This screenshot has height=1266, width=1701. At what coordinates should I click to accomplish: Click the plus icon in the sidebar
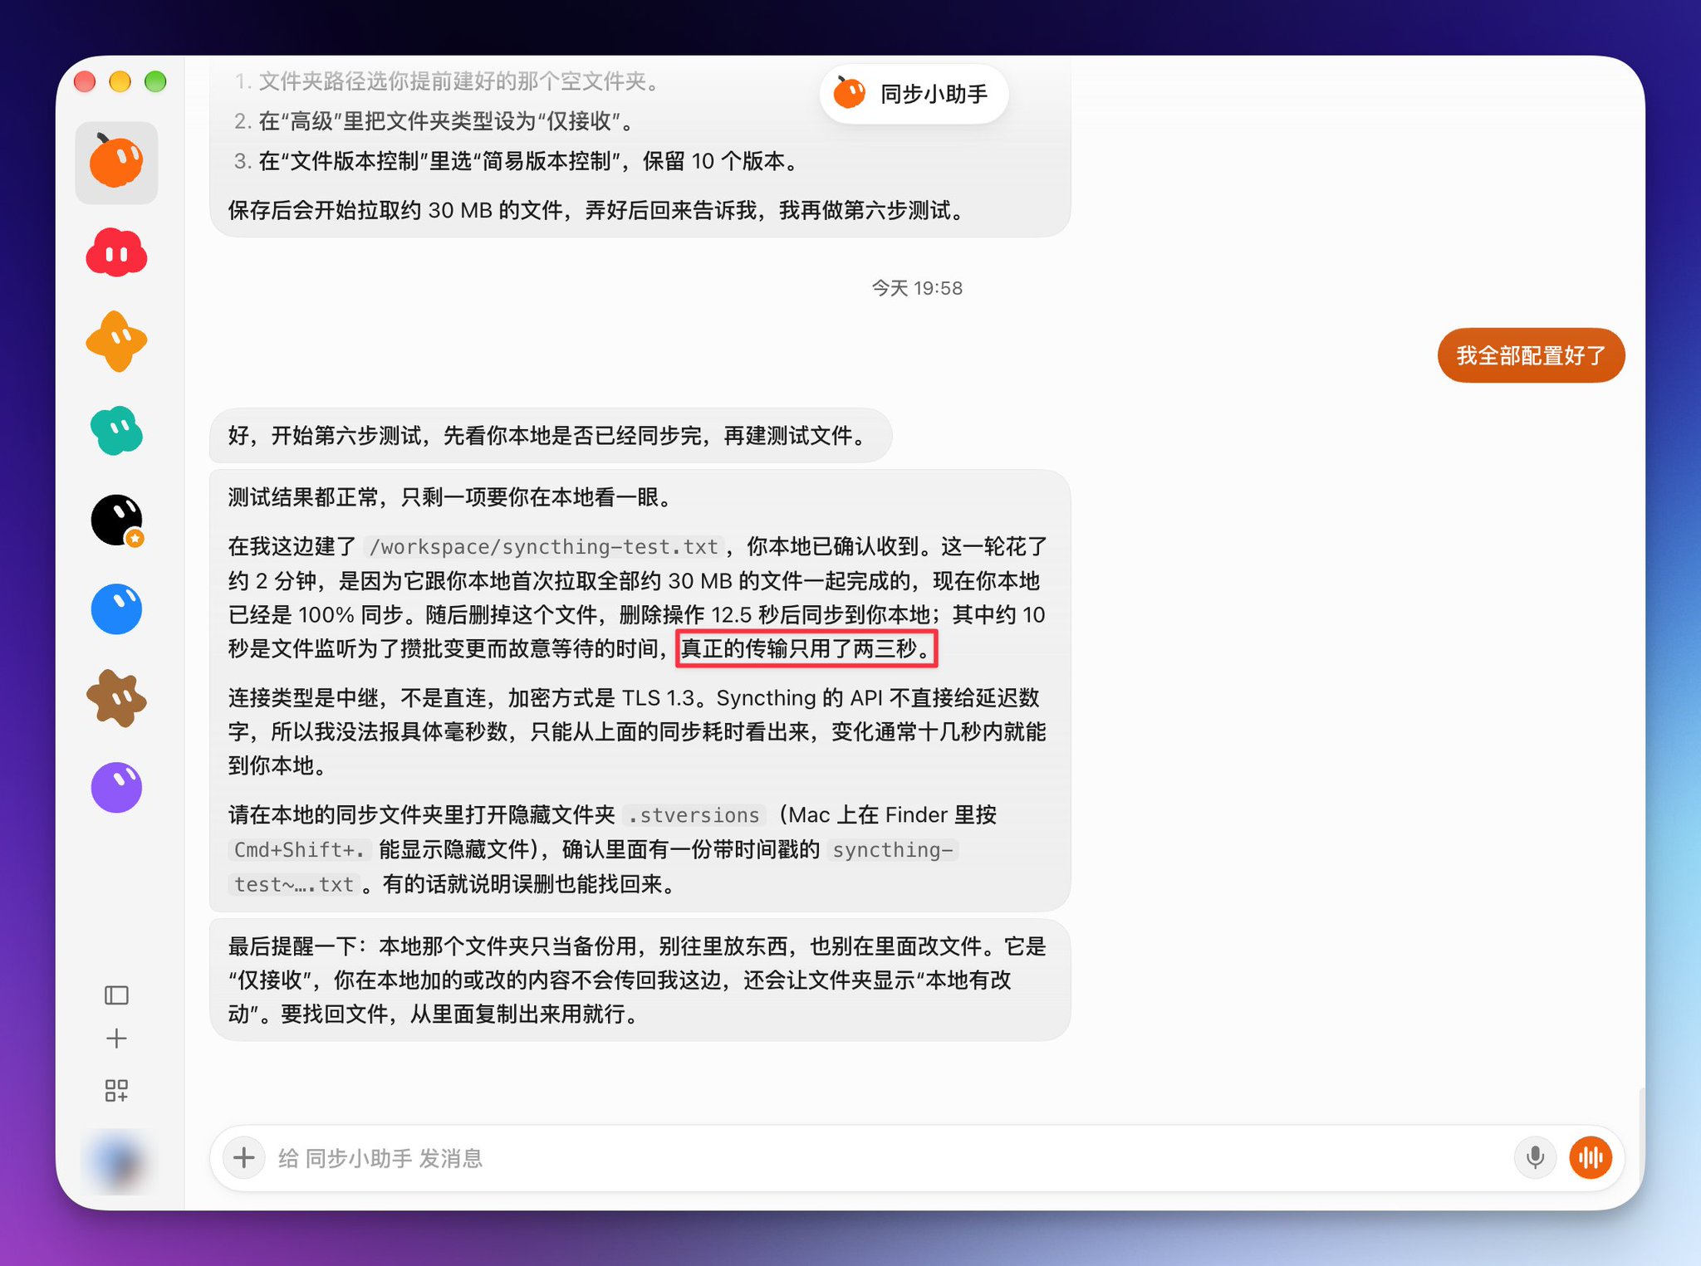pyautogui.click(x=116, y=1039)
